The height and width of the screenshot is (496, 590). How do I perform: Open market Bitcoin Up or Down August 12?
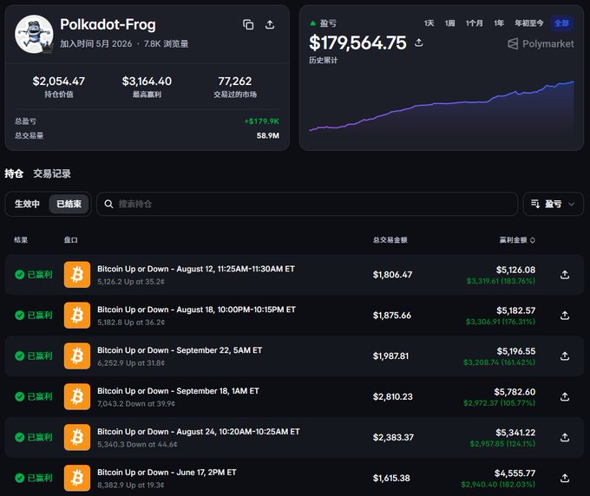click(x=196, y=269)
